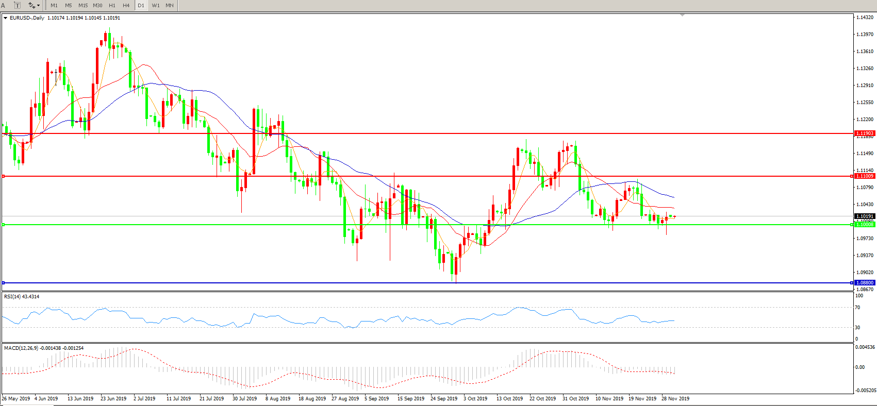Switch to M1 timeframe
Viewport: 877px width, 406px height.
[54, 5]
